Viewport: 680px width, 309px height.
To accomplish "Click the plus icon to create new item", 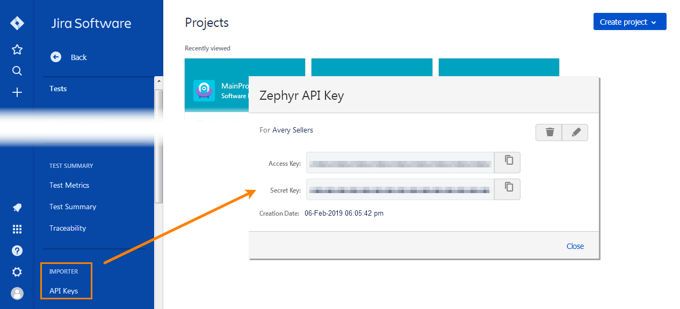I will (x=17, y=92).
